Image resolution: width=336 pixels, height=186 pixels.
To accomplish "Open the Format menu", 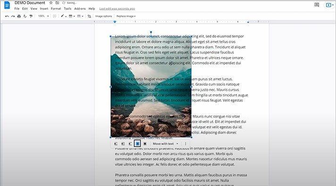I will pos(56,9).
